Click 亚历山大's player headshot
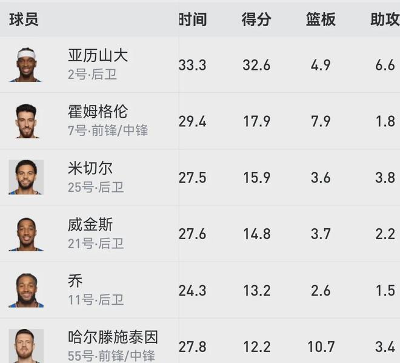 coord(26,65)
